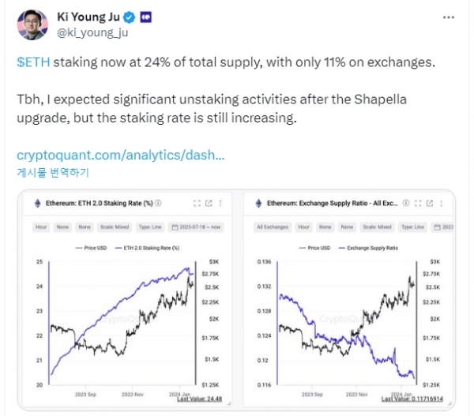This screenshot has height=416, width=474.
Task: Open Staking Rate chart in new window
Action: point(209,203)
